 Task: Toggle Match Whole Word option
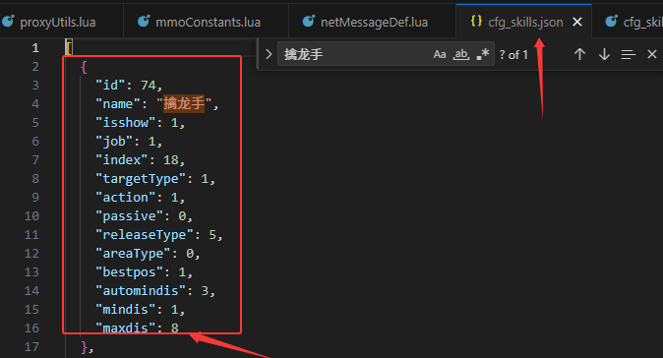pos(461,54)
